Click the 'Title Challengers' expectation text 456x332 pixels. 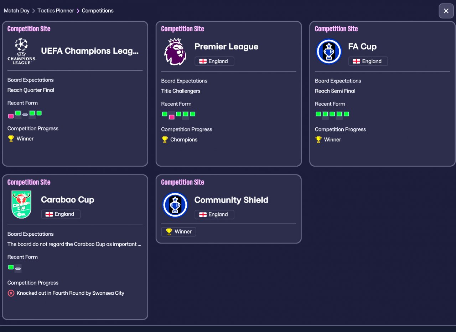(181, 91)
